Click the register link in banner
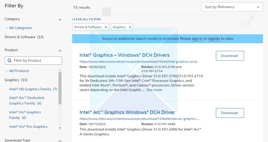This screenshot has height=142, width=268. click(214, 39)
